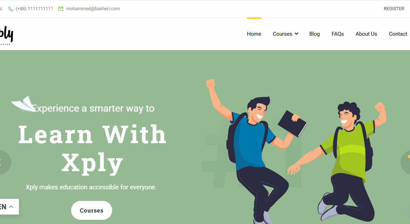Click the green phone icon
410x224 pixels.
pyautogui.click(x=11, y=9)
